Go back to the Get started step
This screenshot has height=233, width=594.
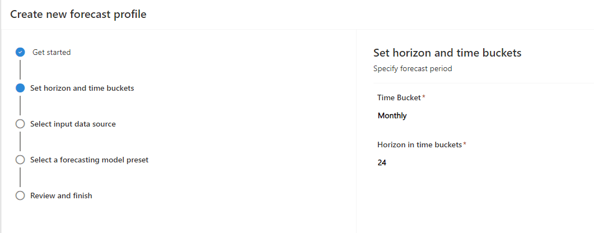click(52, 52)
